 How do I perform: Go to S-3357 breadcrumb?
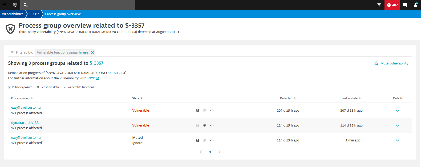click(x=34, y=14)
